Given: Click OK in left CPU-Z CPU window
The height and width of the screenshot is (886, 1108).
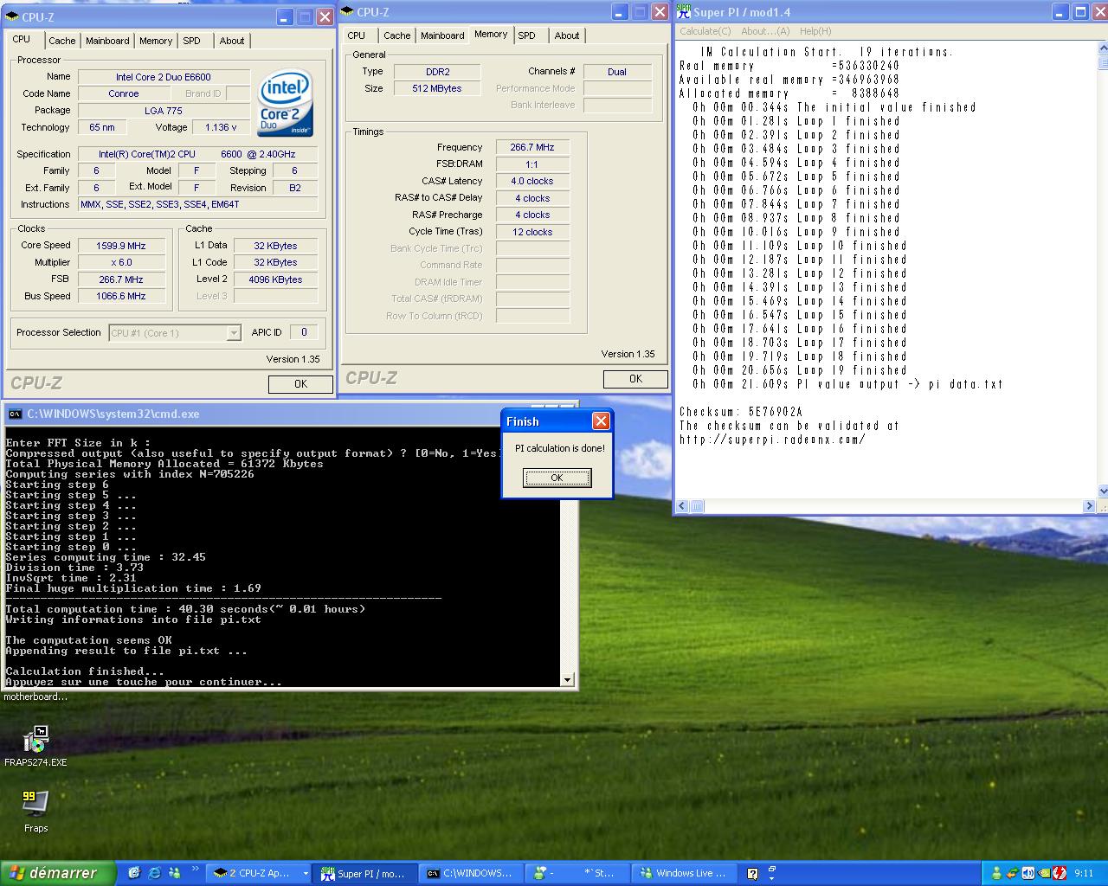Looking at the screenshot, I should coord(300,384).
